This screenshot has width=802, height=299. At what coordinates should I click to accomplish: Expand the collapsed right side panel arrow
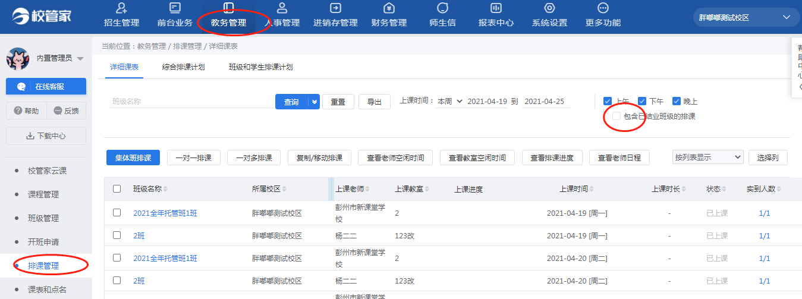point(800,87)
